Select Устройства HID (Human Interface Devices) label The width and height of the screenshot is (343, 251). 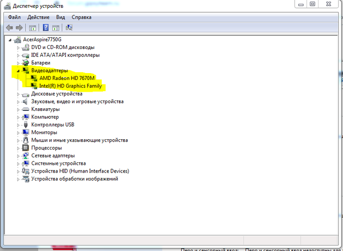click(x=80, y=171)
